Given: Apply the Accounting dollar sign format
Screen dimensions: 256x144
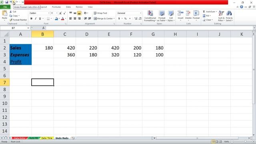Looking at the screenshot, I should (119, 19).
